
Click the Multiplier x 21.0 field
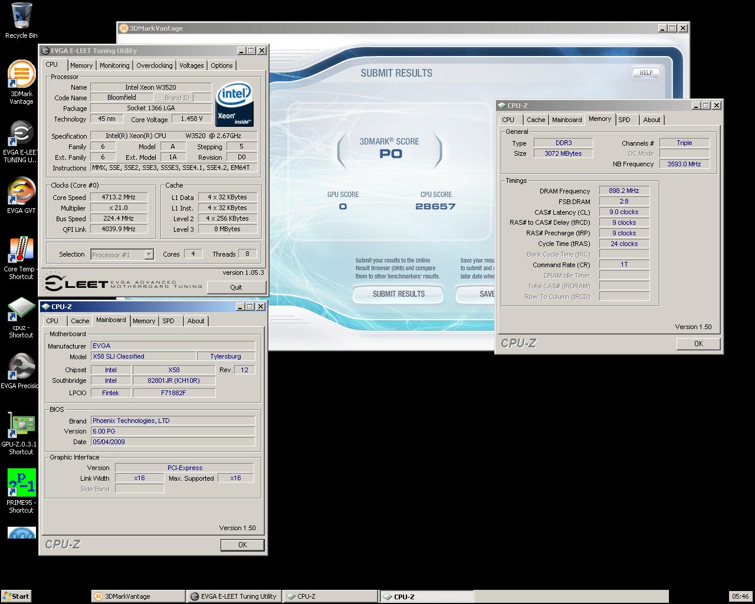click(x=119, y=208)
